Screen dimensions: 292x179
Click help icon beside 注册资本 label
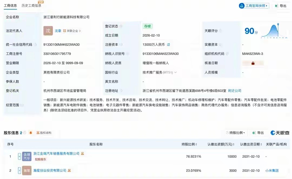tap(121, 45)
